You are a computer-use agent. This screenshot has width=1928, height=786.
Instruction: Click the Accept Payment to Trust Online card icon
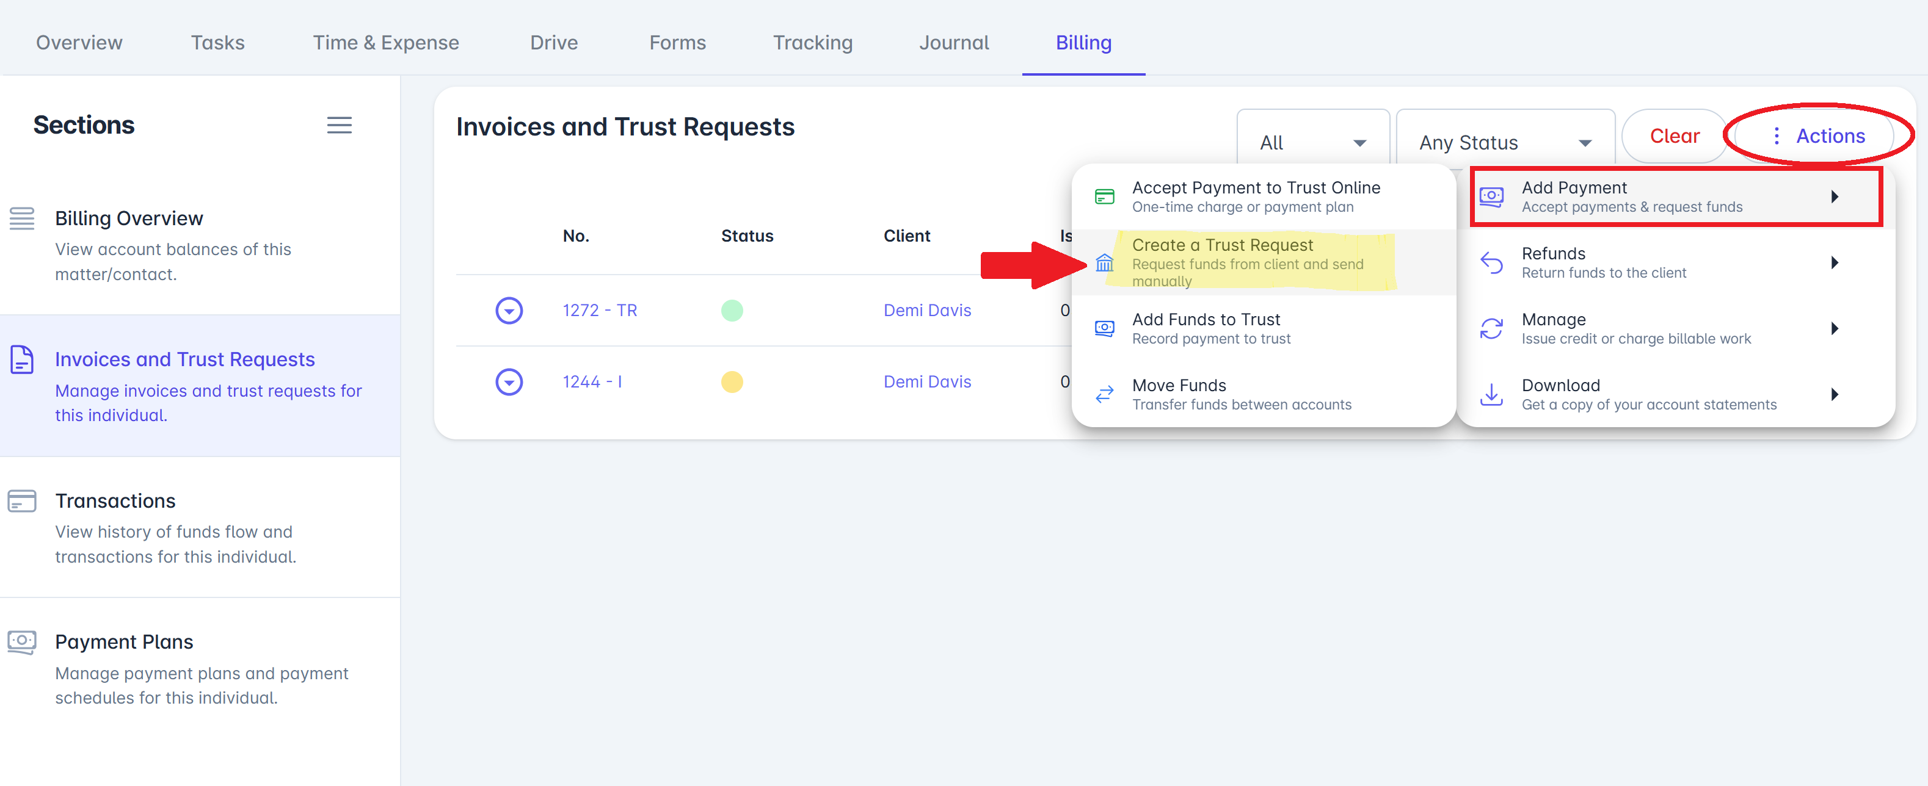coord(1104,196)
